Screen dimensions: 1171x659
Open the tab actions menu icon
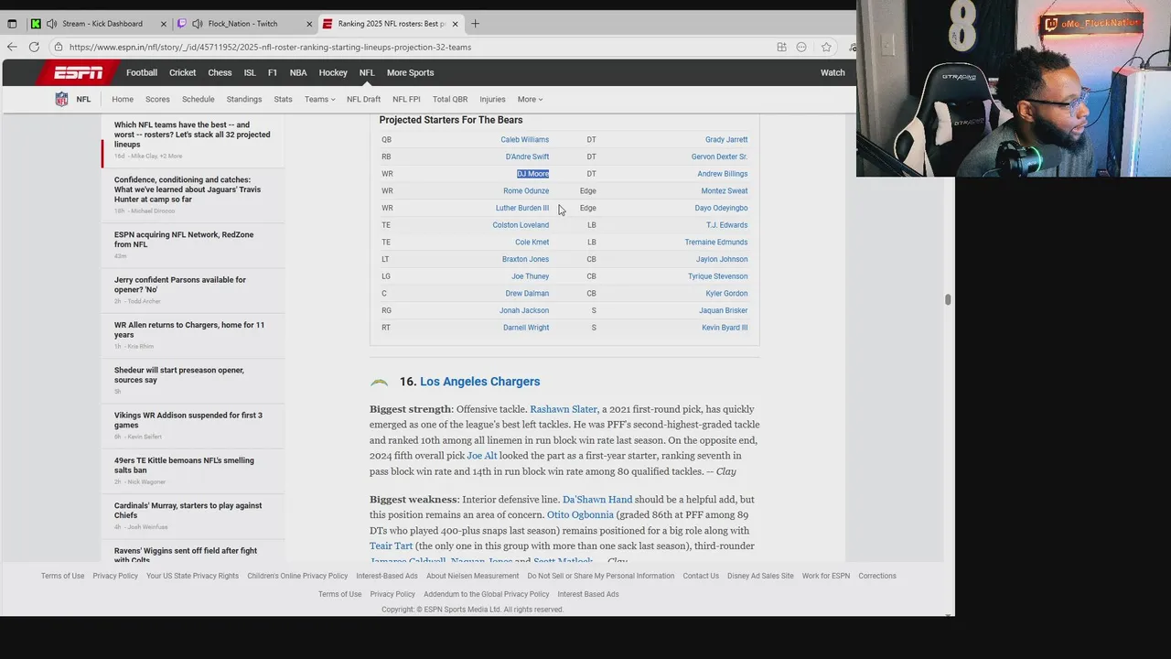[x=12, y=24]
